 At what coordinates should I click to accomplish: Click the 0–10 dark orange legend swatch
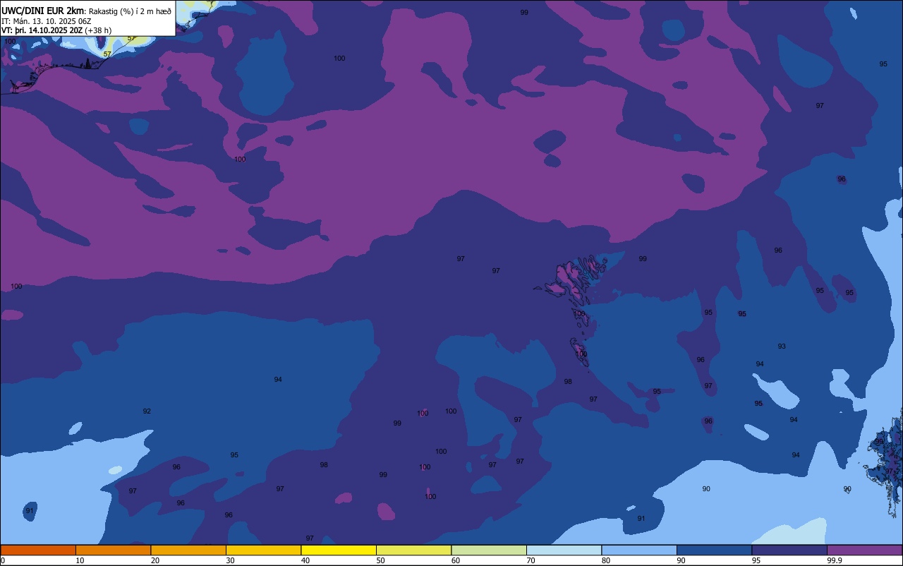[x=38, y=550]
